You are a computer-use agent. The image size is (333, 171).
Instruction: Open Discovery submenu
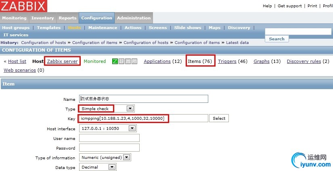pos(239,28)
